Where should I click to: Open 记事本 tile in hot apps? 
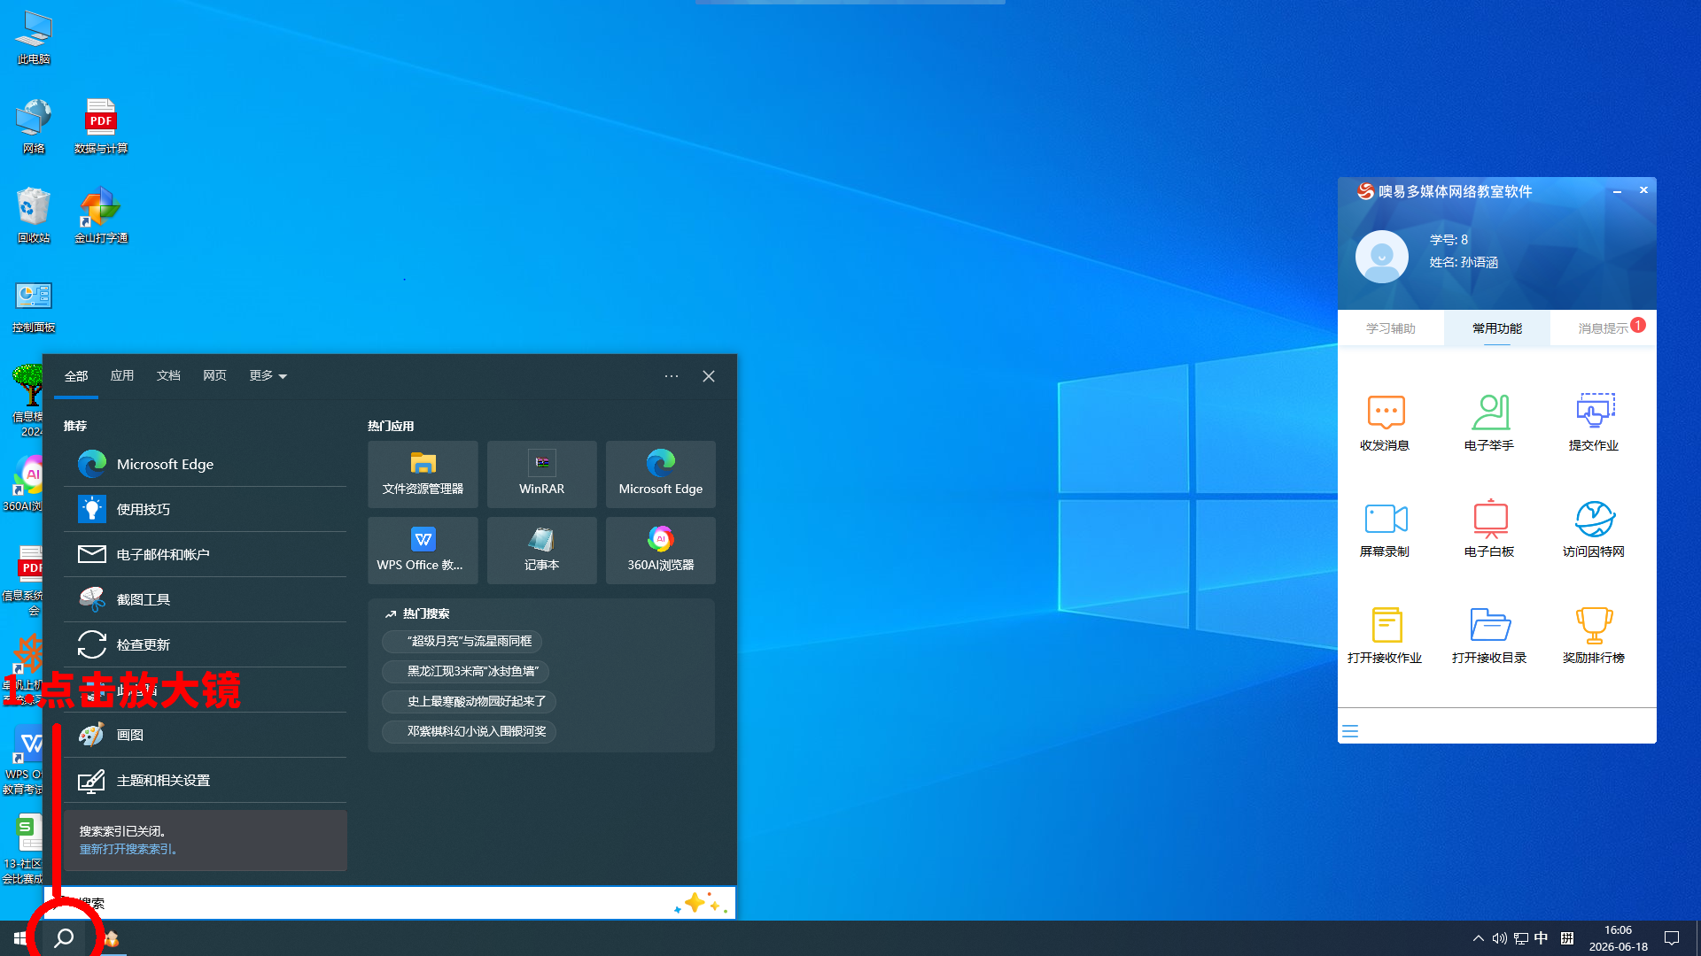[x=541, y=551]
